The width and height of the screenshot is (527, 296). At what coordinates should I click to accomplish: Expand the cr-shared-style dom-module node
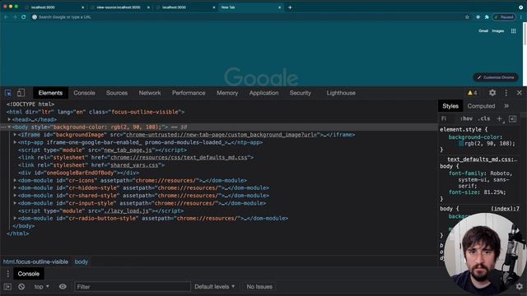tap(15, 196)
